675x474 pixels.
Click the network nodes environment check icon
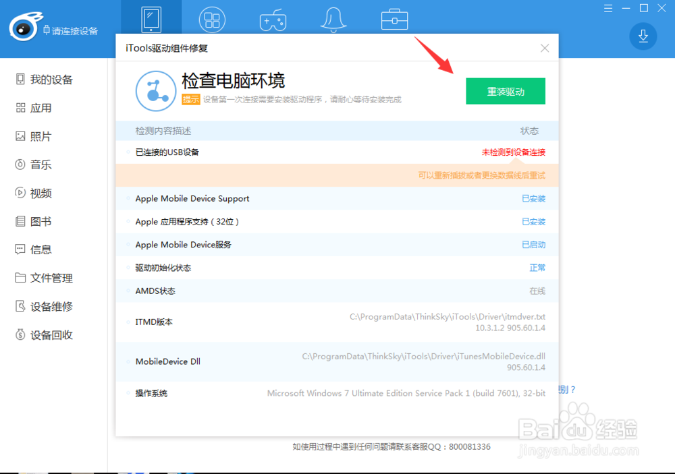coord(156,91)
